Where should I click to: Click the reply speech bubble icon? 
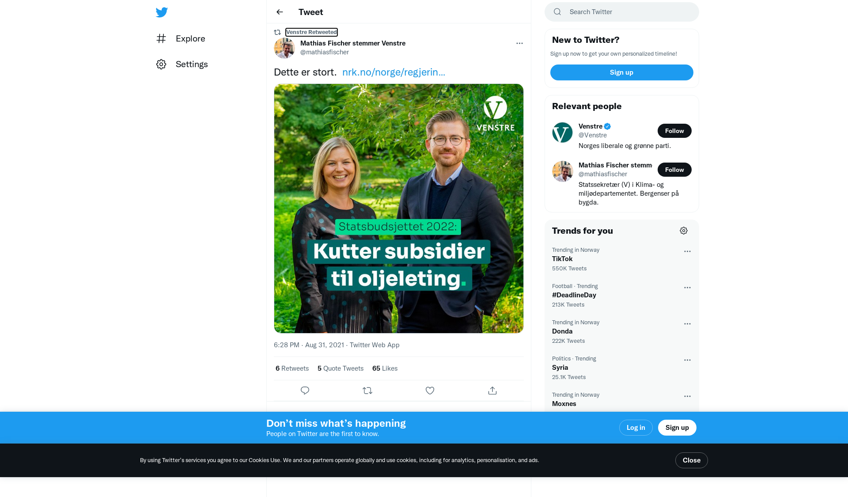click(305, 391)
